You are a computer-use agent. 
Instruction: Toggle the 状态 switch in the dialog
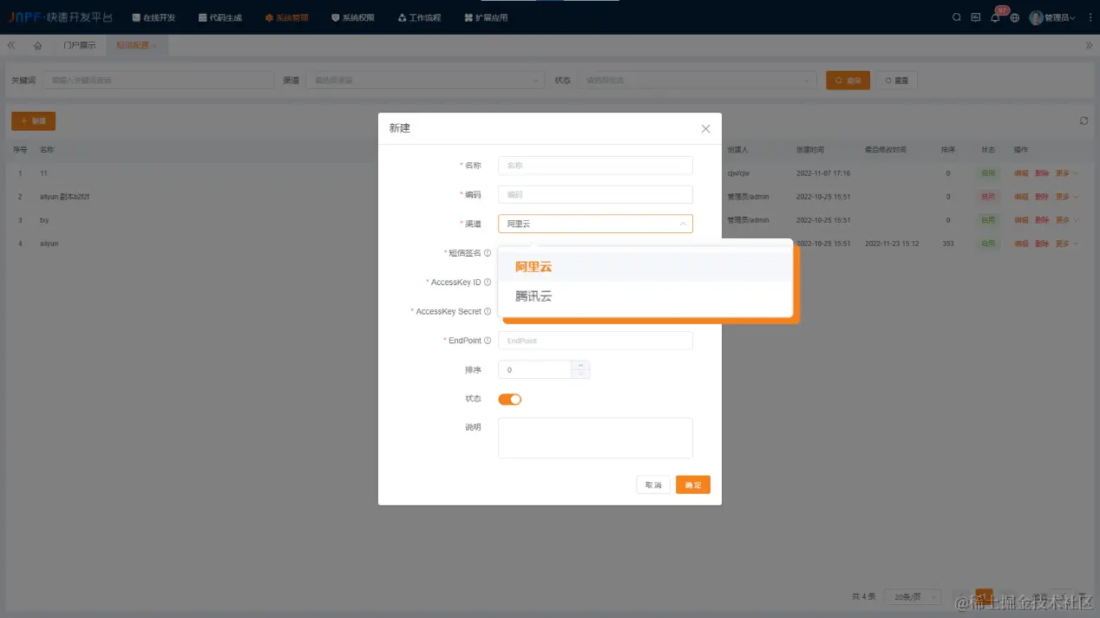(509, 399)
